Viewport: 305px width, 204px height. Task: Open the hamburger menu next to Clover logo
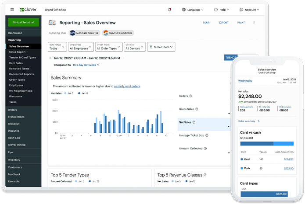12,9
